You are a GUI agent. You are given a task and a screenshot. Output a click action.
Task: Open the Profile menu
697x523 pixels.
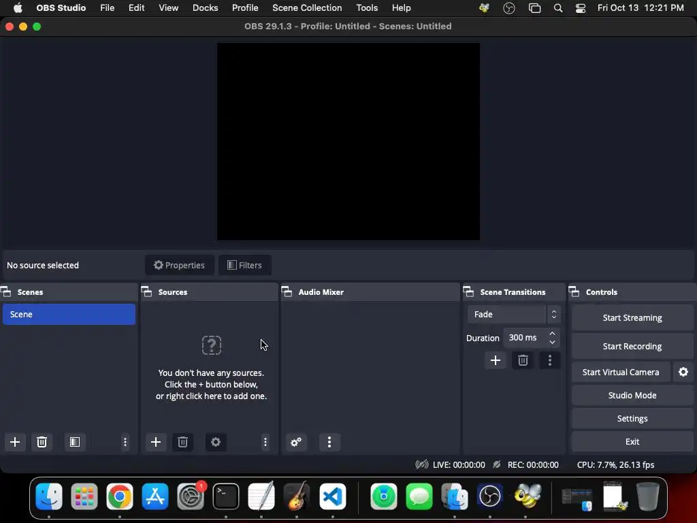tap(245, 8)
